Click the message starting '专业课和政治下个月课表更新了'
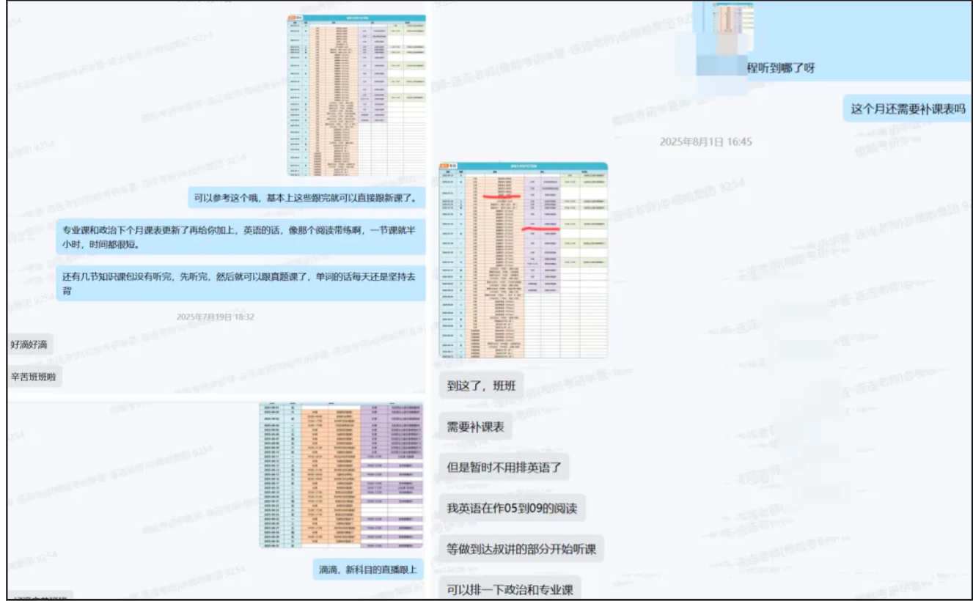 241,237
